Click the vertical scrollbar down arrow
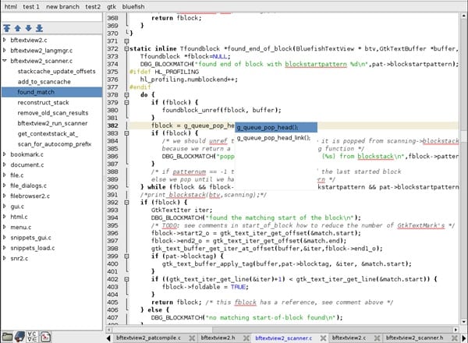The width and height of the screenshot is (468, 343). 463,321
